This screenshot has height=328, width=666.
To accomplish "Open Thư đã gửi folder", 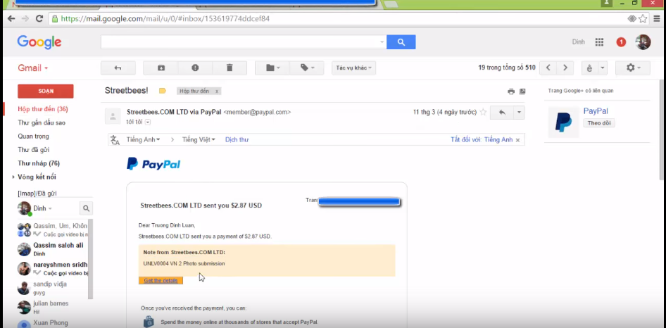I will point(34,150).
